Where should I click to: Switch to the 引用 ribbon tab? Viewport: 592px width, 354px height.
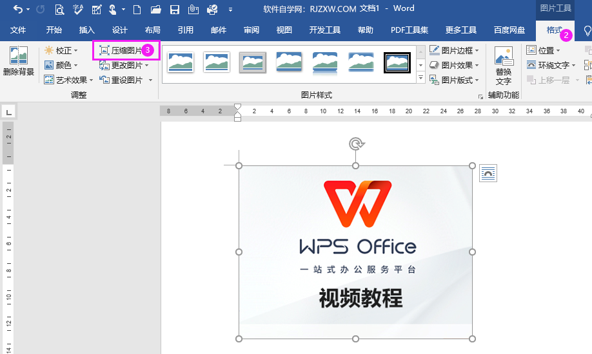185,30
